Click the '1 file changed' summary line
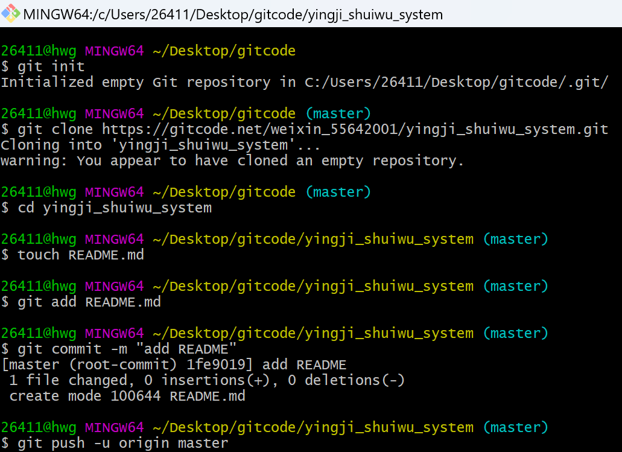The image size is (622, 452). [x=207, y=380]
